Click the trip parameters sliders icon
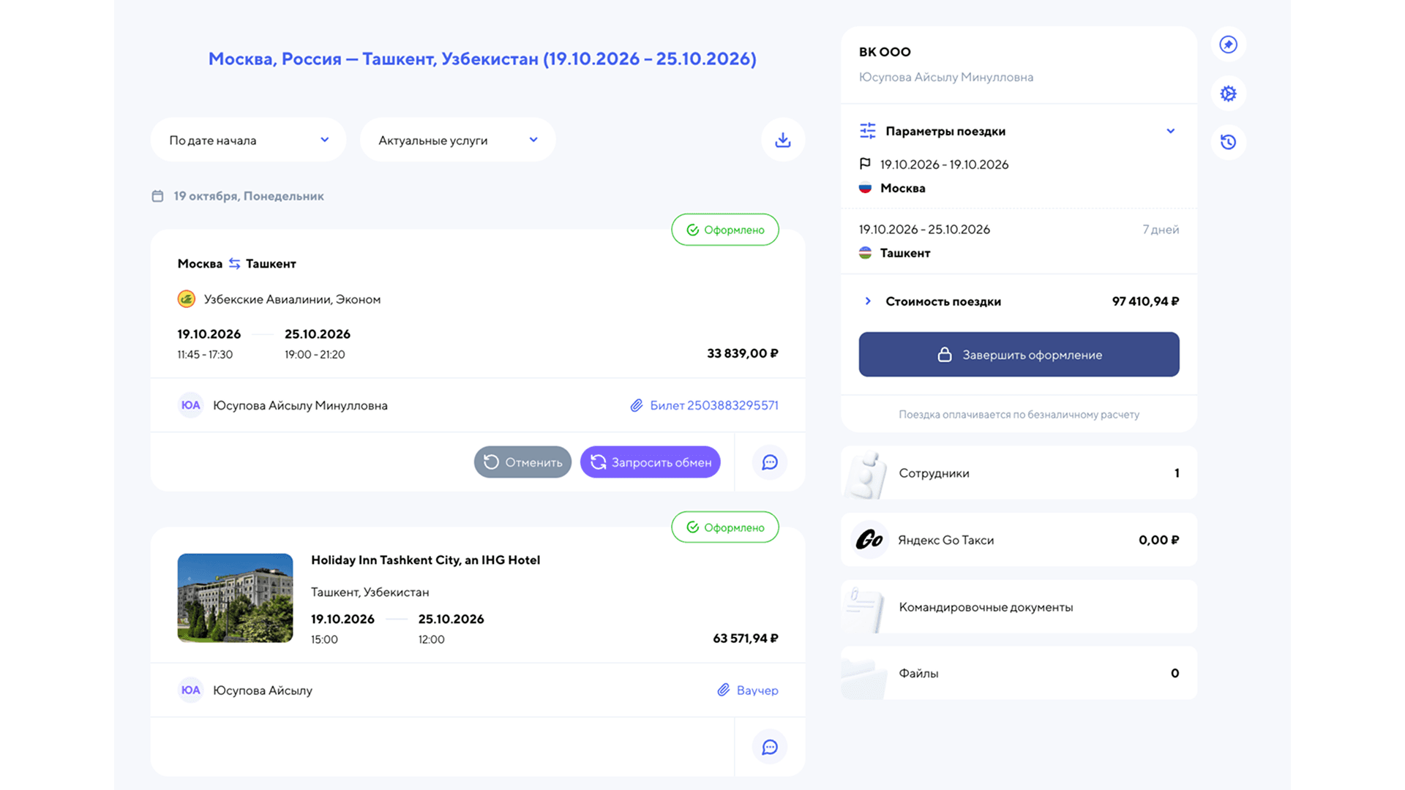 click(x=867, y=131)
